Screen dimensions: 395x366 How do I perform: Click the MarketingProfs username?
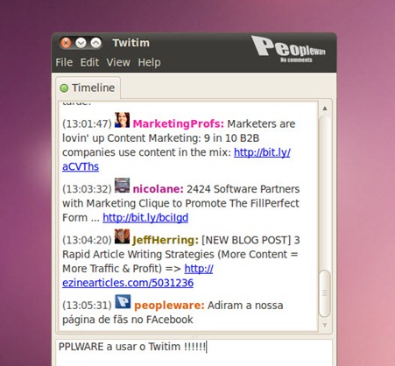pos(179,123)
